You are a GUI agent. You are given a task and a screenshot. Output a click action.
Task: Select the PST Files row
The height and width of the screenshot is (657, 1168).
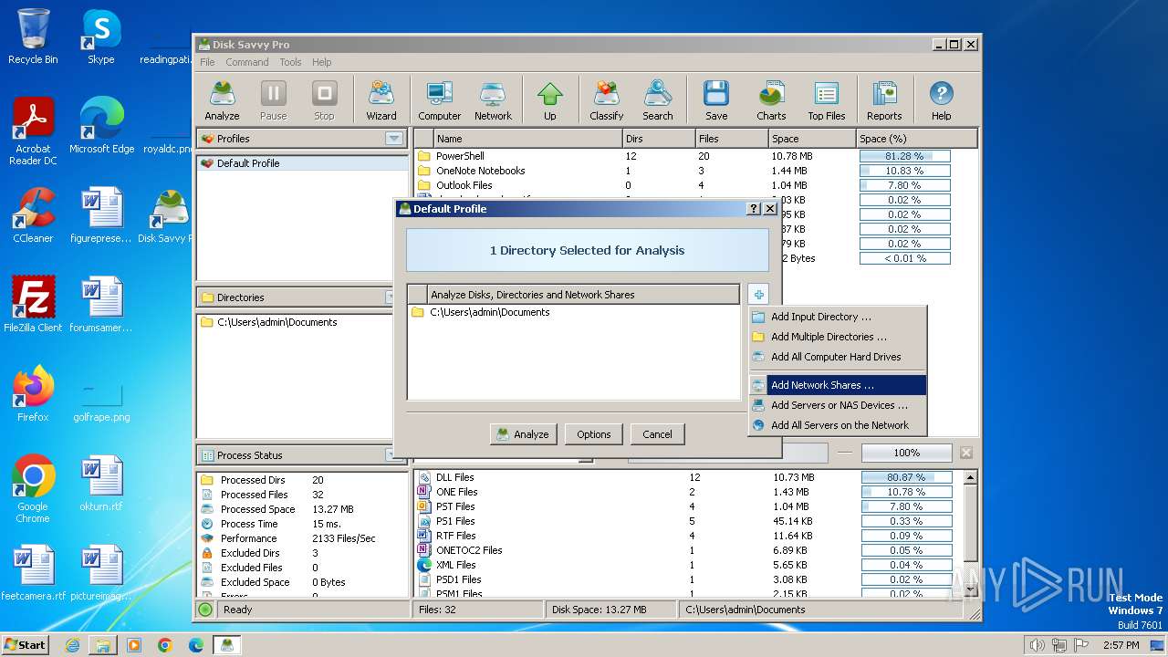(689, 506)
